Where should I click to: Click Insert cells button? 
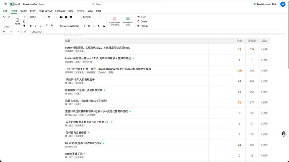142,17
